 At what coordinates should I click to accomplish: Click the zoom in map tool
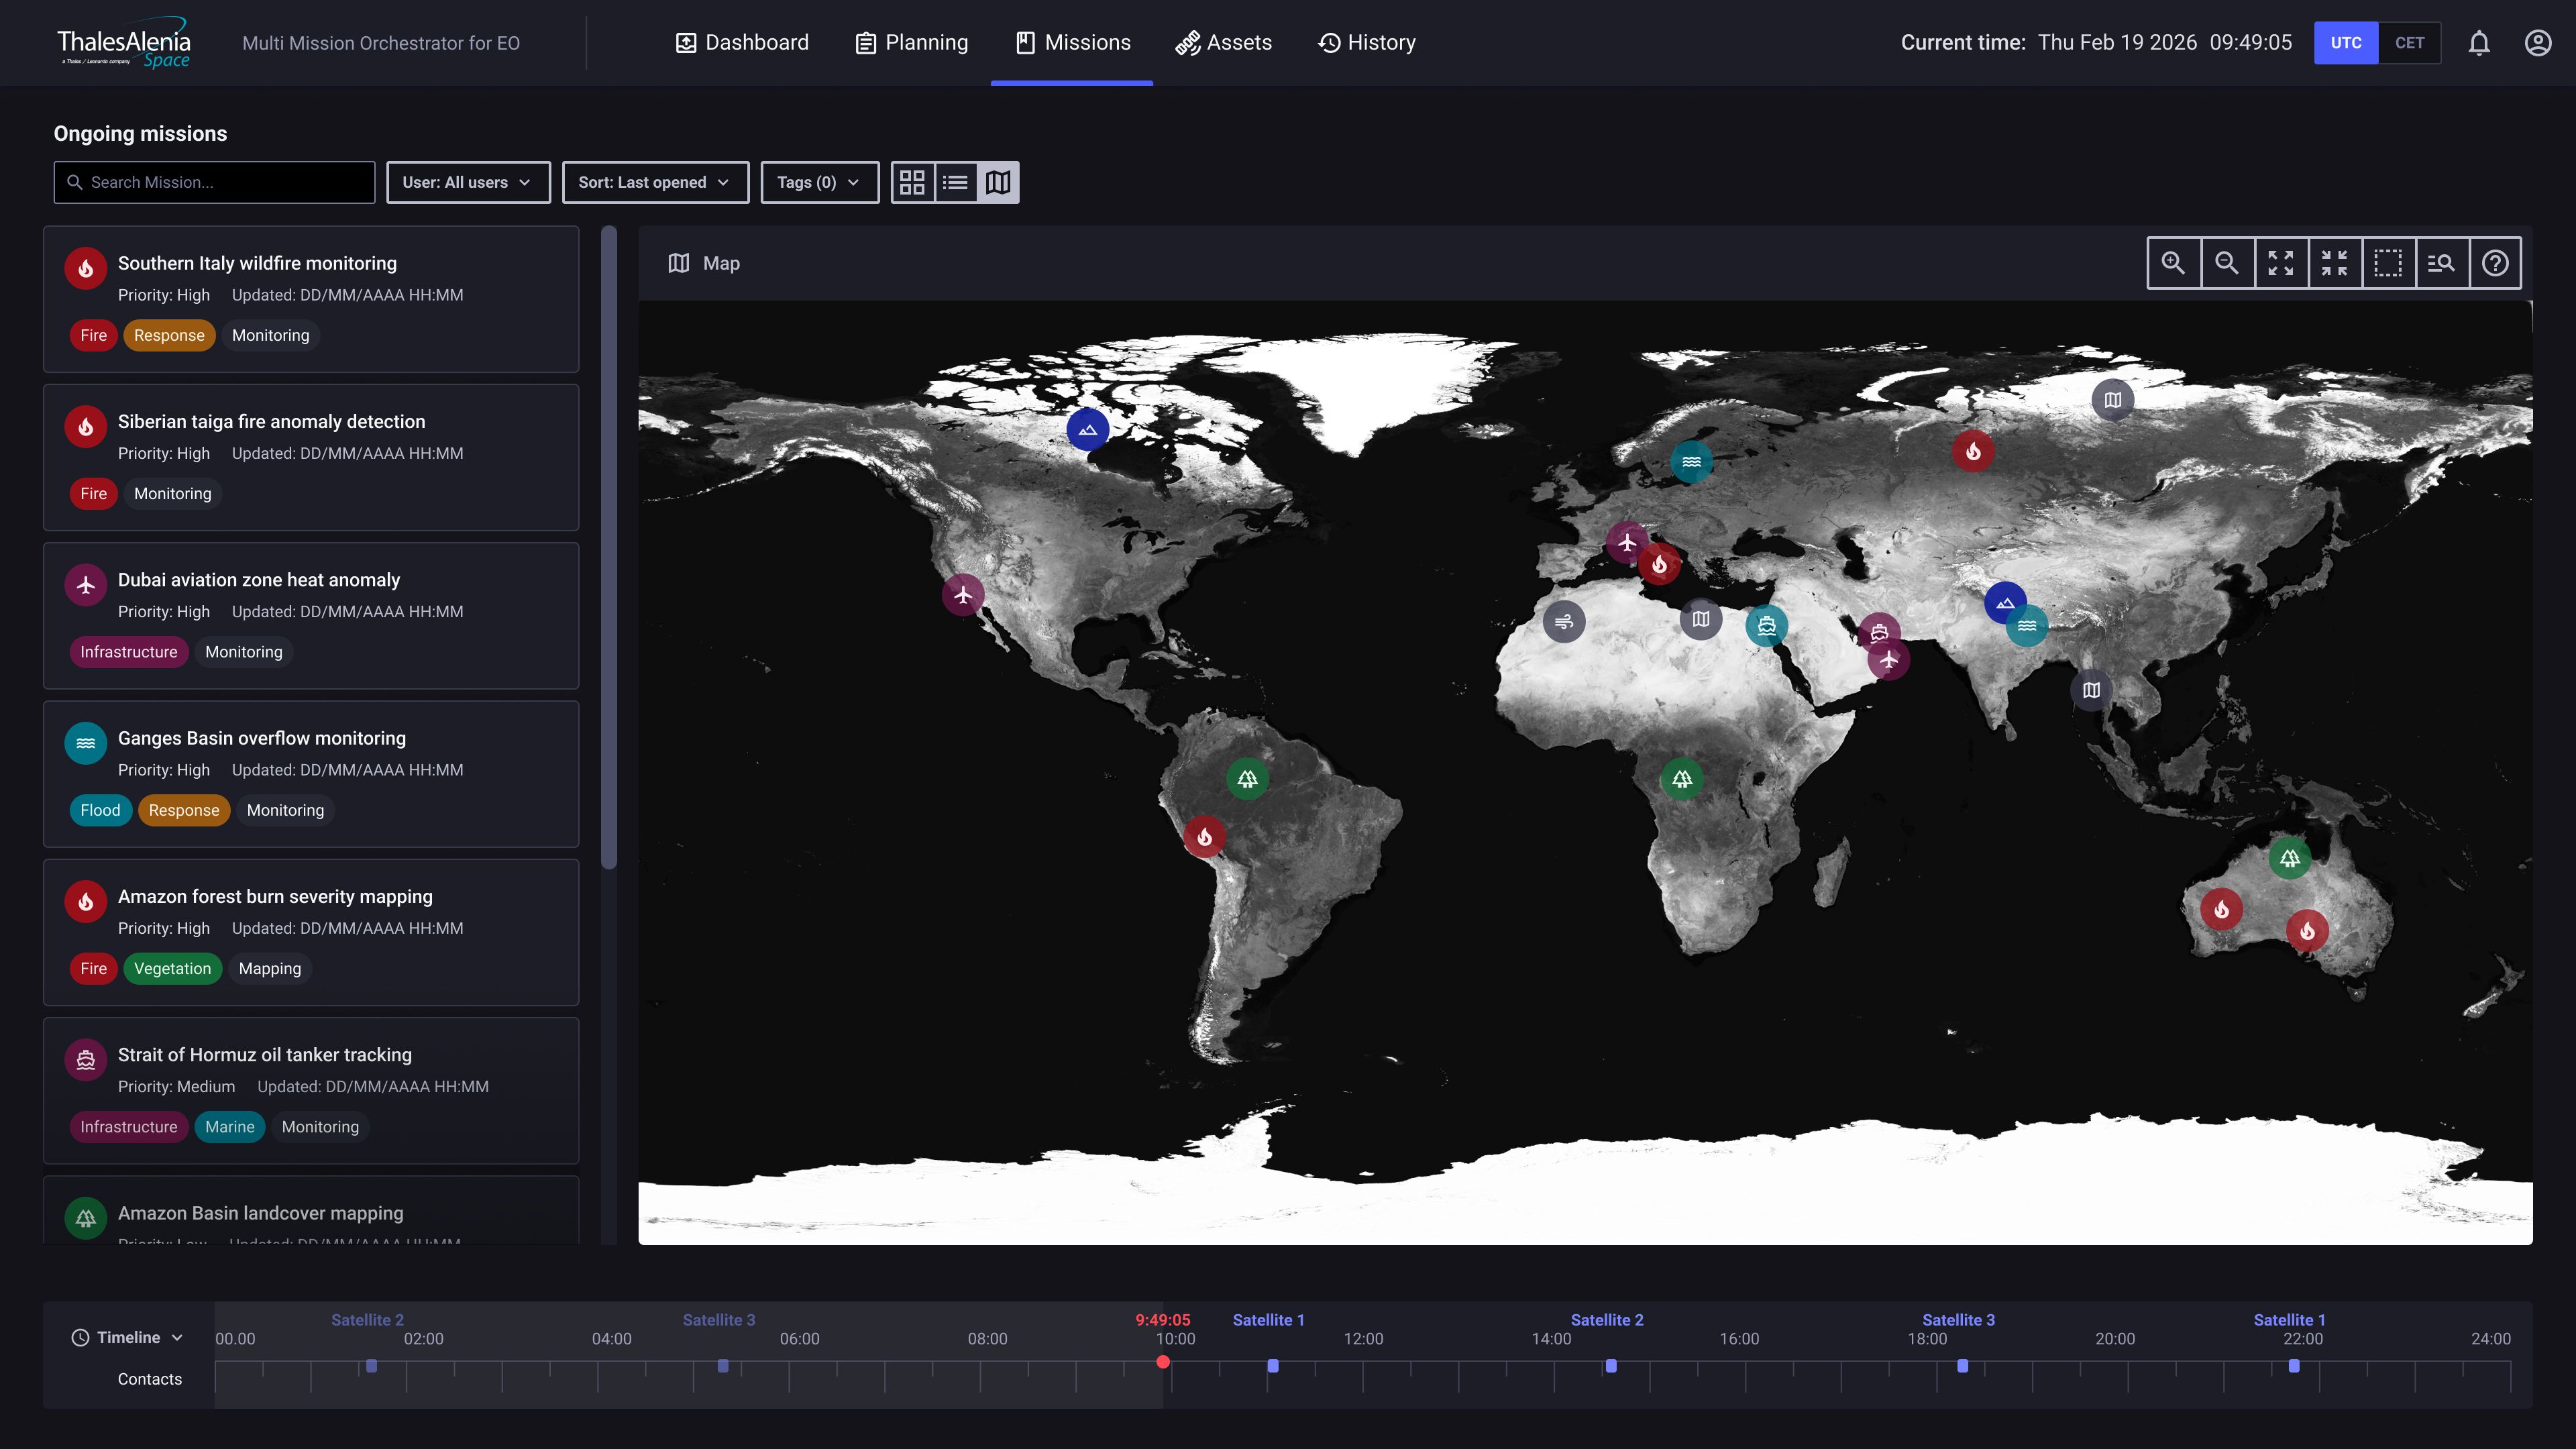2173,263
